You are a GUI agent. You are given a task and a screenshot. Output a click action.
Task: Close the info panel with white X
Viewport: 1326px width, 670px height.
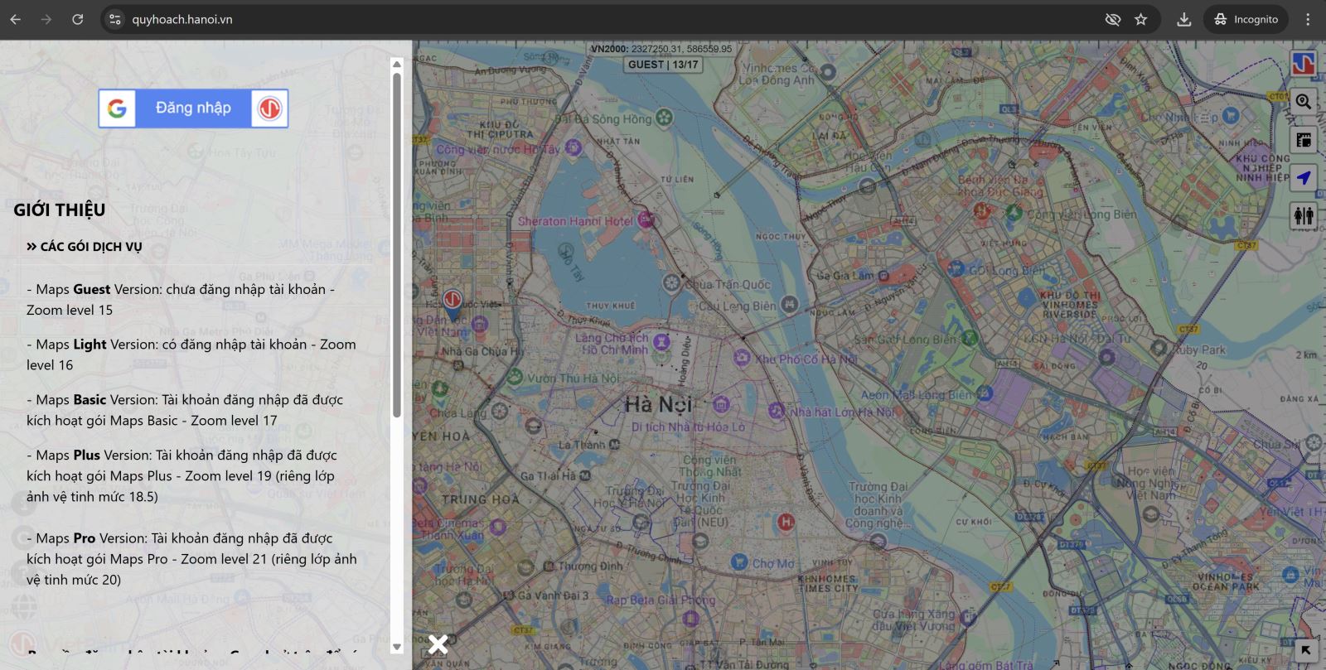click(x=438, y=644)
